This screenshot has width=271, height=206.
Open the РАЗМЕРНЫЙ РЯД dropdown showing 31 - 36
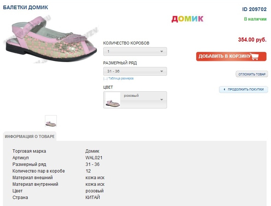tap(135, 71)
